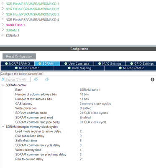Expand NOR Flash/PSRAM/SRAM/ROM/LCD 2
This screenshot has height=168, width=156.
[x=3, y=9]
